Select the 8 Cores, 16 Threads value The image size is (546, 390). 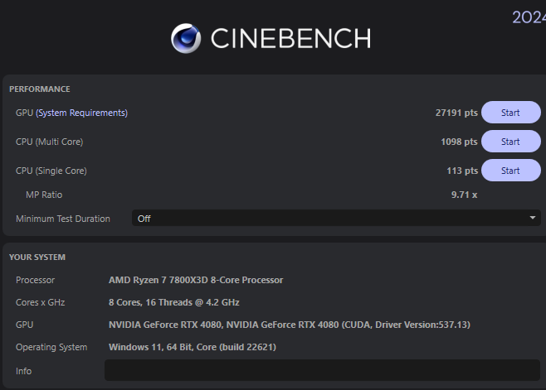(x=173, y=302)
